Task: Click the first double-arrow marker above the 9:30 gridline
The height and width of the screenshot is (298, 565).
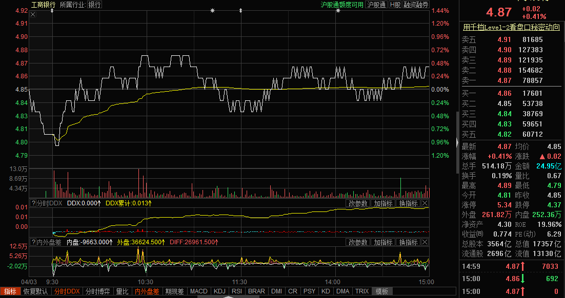Action: [53, 11]
